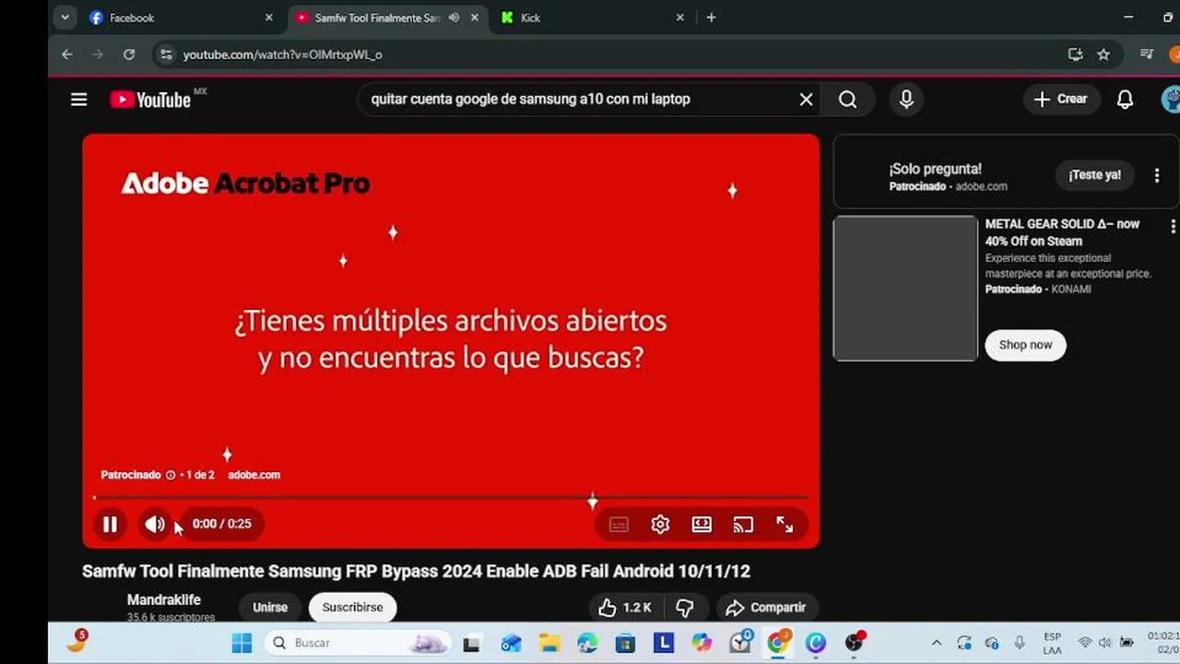Open Wi-Fi network tray icon

[1085, 643]
